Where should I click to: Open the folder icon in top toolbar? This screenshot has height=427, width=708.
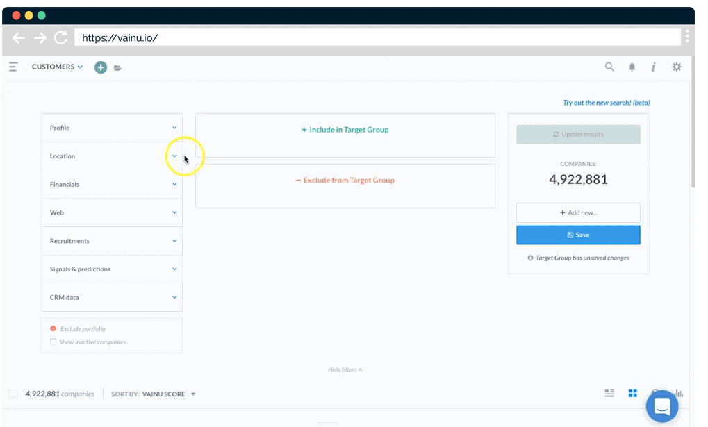pos(117,67)
